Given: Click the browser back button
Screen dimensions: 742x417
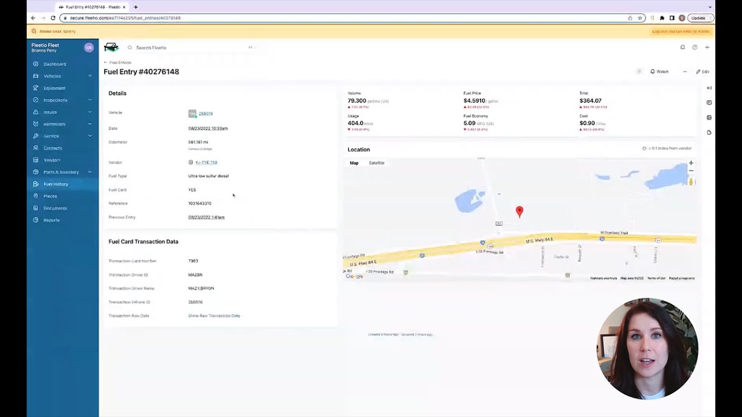Looking at the screenshot, I should coord(33,18).
